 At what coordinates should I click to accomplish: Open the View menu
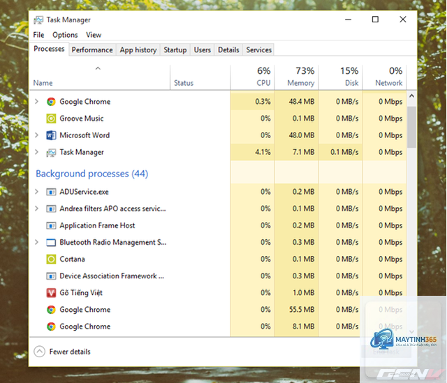(94, 35)
